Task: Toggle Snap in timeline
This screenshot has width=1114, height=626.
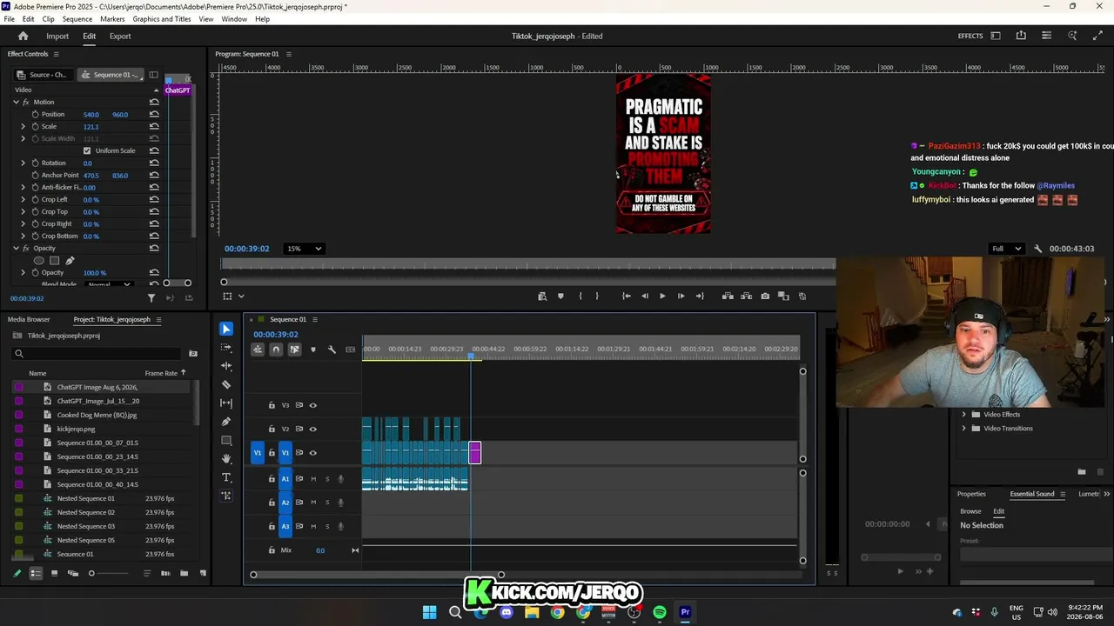Action: coord(276,350)
